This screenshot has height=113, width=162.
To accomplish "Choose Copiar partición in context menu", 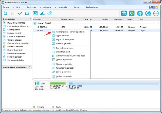I will [x=71, y=36].
